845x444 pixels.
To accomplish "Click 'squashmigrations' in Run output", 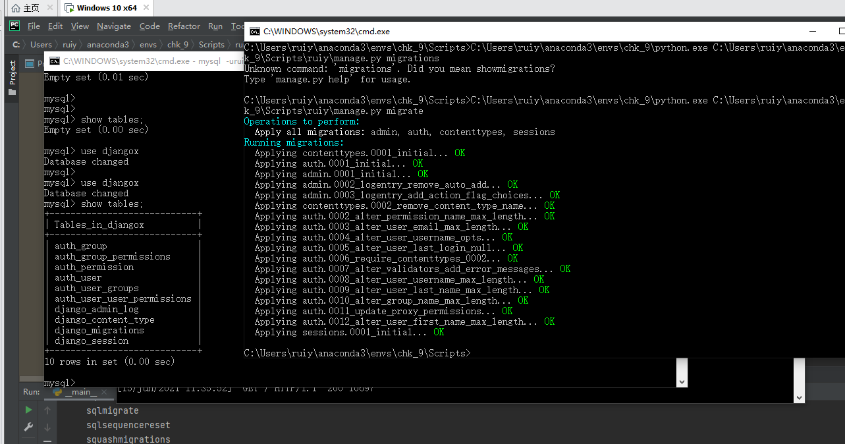I will click(128, 439).
